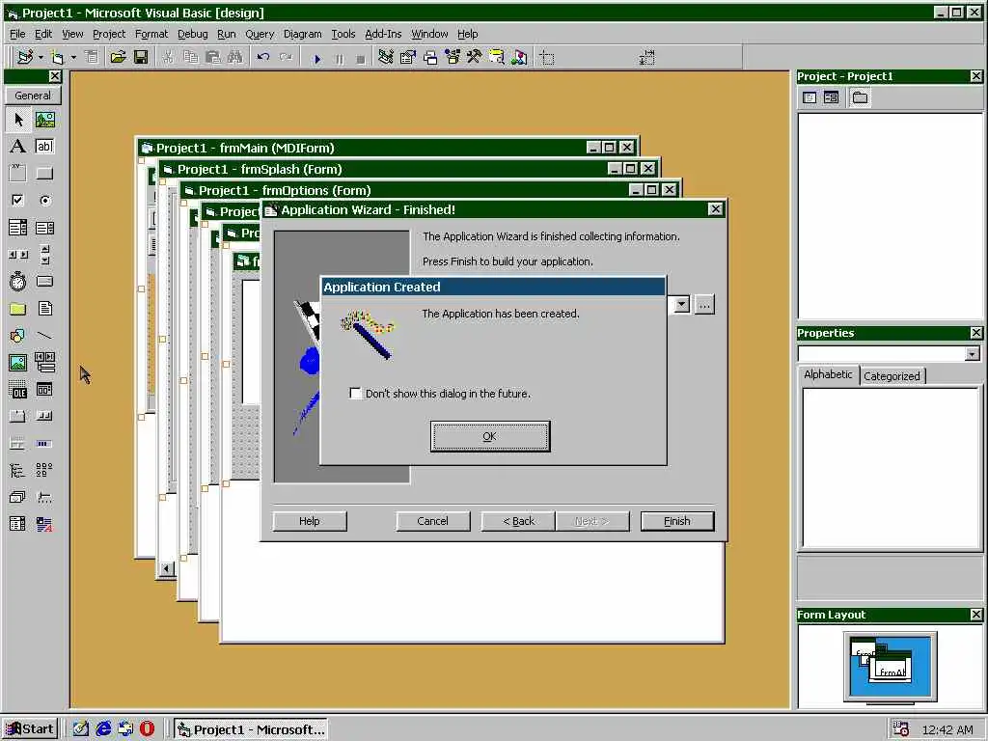
Task: Click View Code icon in Project panel
Action: coord(810,97)
